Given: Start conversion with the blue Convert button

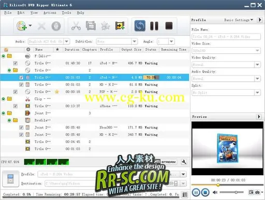Looking at the screenshot, I should tap(140, 26).
